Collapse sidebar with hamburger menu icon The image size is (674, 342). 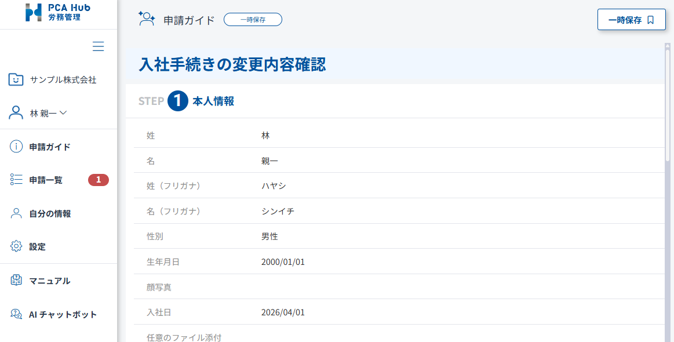pyautogui.click(x=99, y=46)
